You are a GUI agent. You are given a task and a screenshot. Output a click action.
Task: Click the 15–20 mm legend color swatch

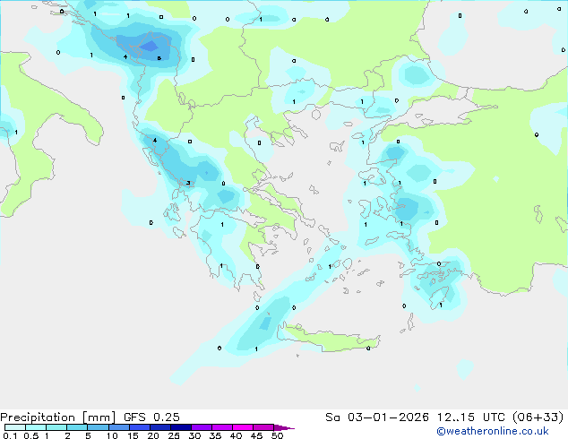click(139, 427)
